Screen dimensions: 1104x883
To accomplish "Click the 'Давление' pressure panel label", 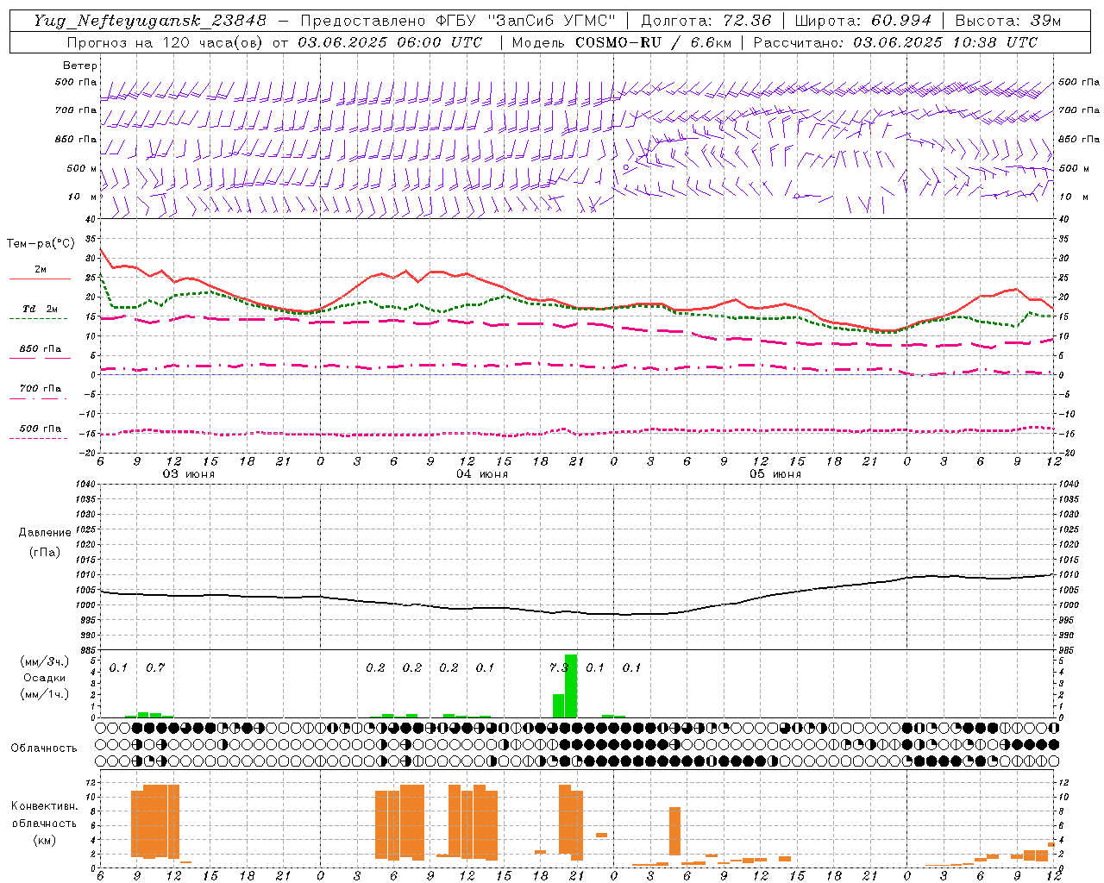I will (43, 533).
